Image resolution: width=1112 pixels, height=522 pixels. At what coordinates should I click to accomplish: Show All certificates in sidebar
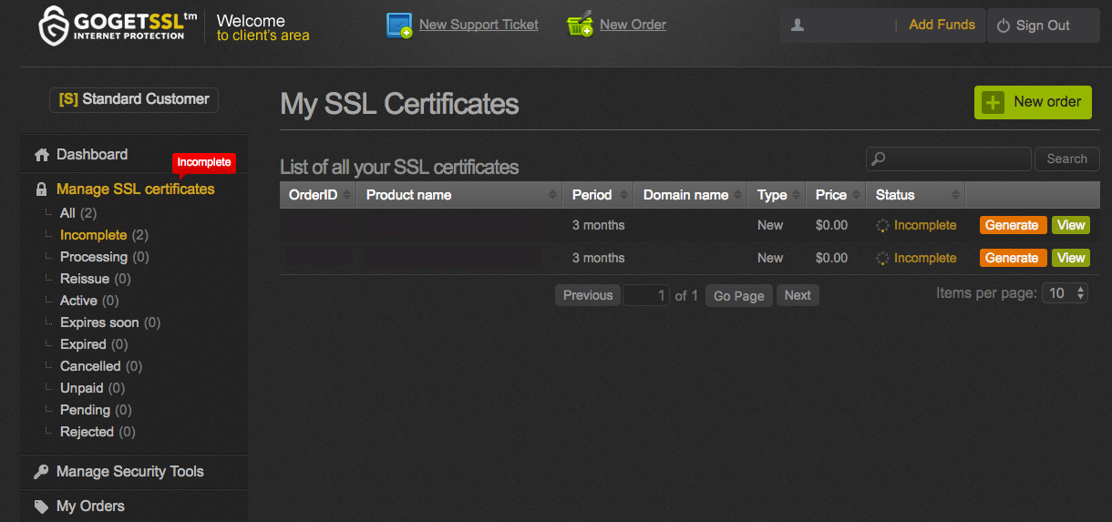[67, 213]
